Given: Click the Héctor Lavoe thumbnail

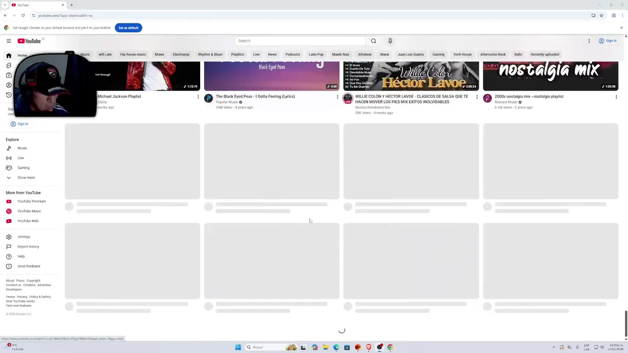Looking at the screenshot, I should coord(411,76).
